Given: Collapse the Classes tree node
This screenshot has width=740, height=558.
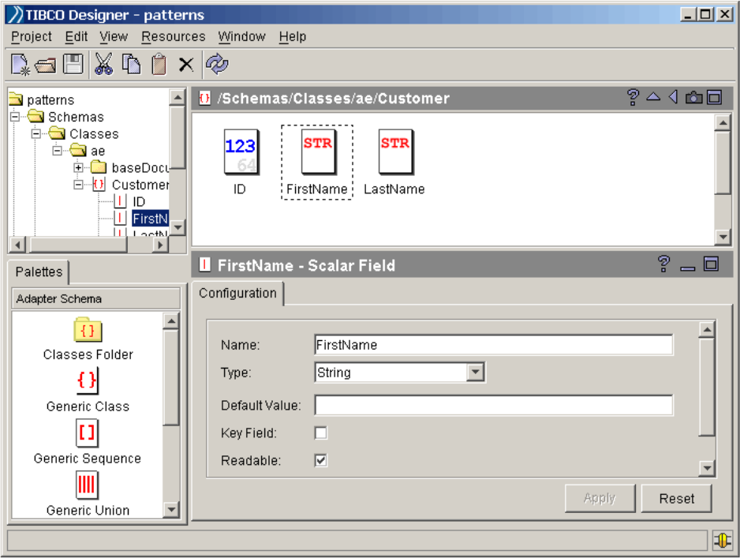Looking at the screenshot, I should coord(36,133).
